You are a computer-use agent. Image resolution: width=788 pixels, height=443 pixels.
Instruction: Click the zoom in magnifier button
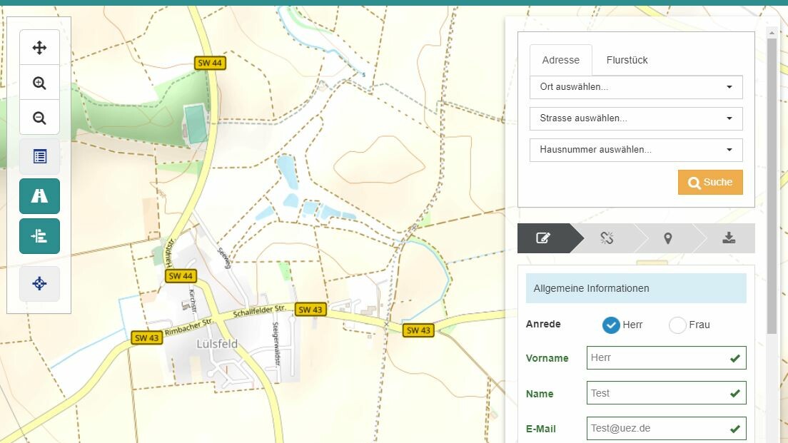[39, 83]
